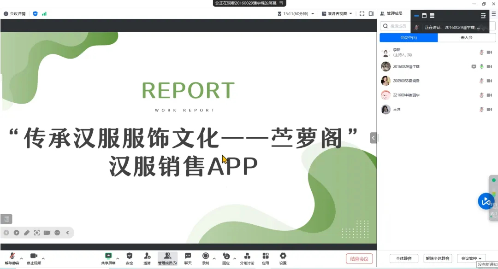498x269 pixels.
Task: Switch to the 未入会 tab
Action: tap(467, 38)
